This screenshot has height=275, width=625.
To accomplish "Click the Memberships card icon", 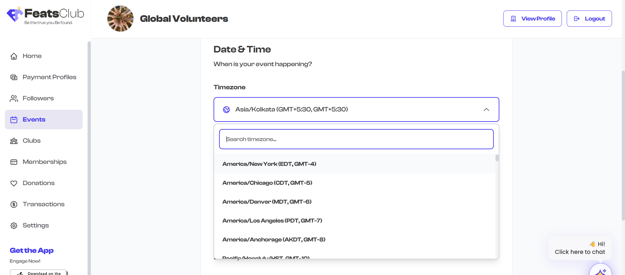I will pos(14,162).
